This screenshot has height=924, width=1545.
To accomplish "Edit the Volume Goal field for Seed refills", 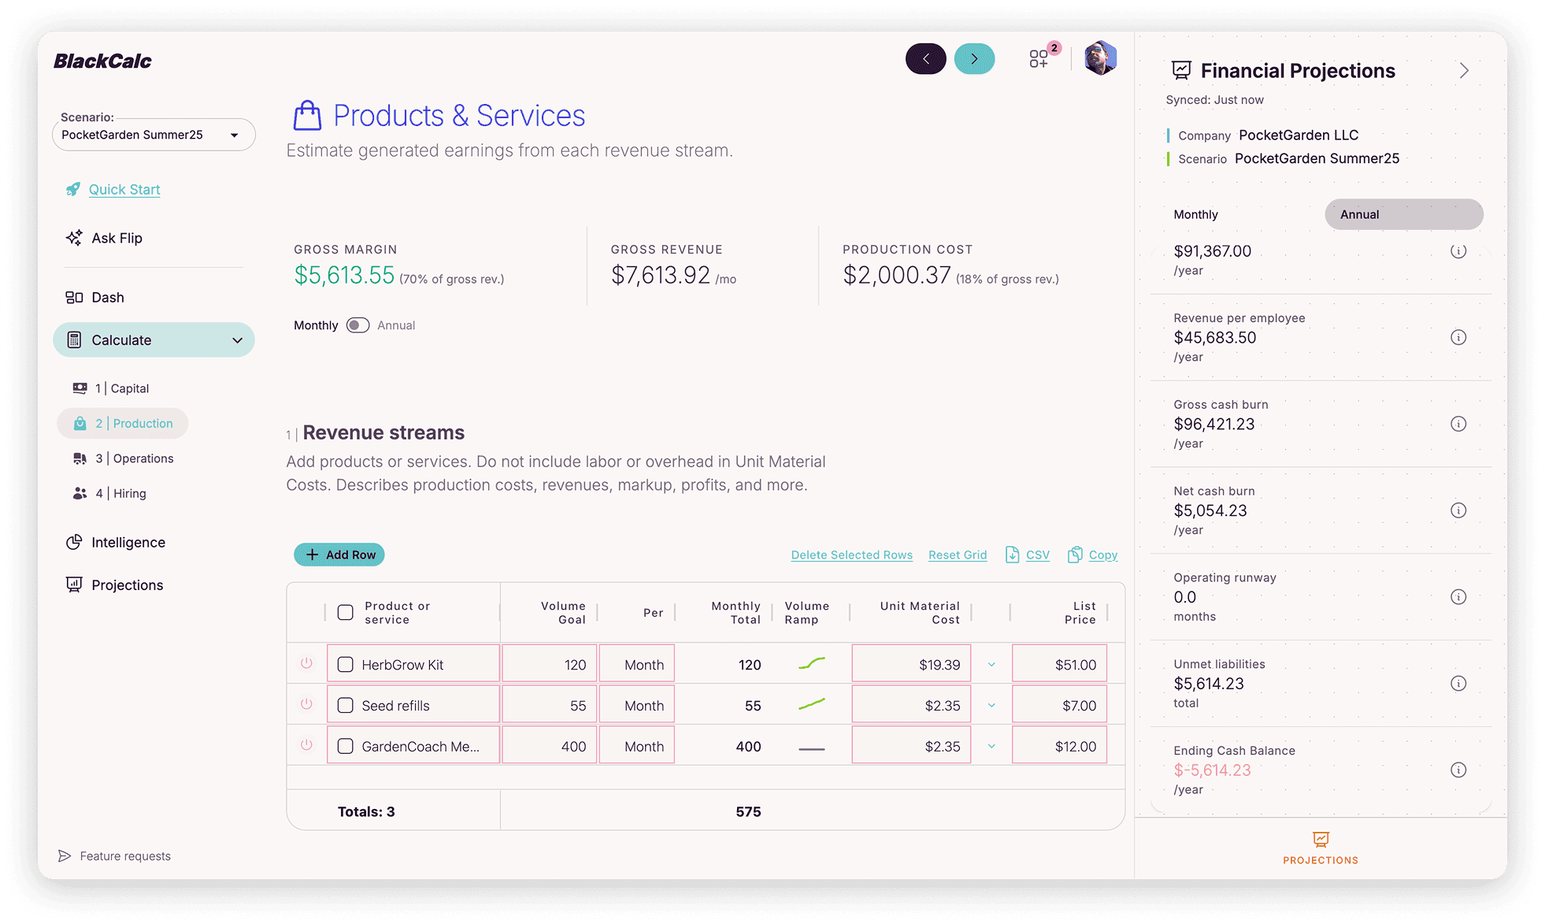I will [x=549, y=703].
